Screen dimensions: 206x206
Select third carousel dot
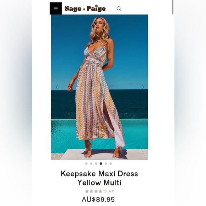point(96,164)
